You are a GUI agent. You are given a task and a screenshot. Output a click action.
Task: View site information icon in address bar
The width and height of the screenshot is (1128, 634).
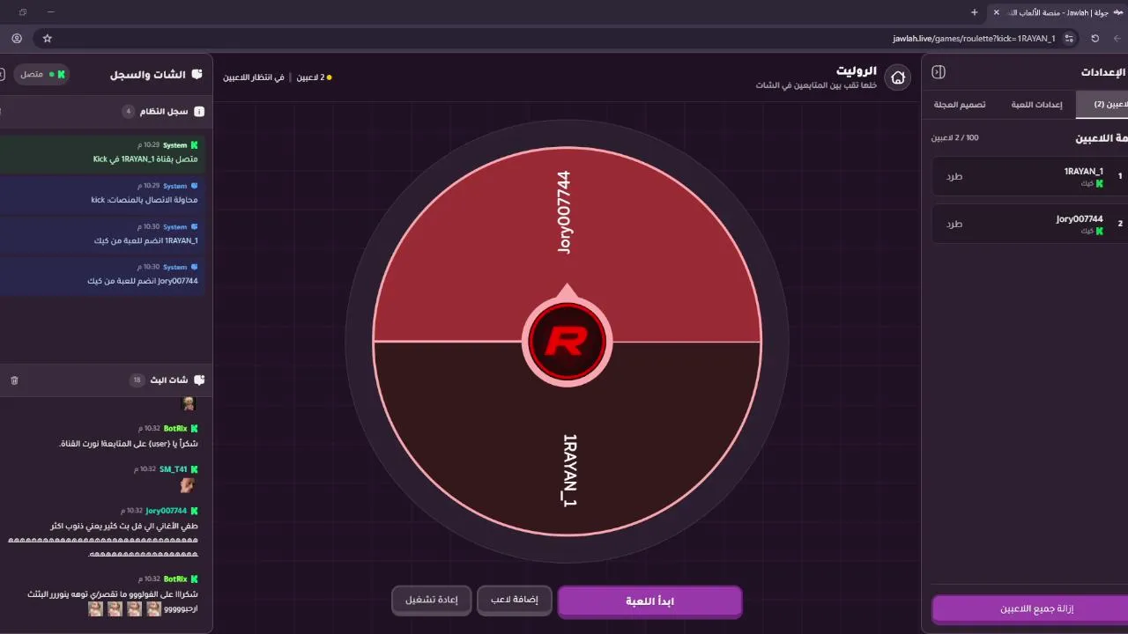[1070, 39]
